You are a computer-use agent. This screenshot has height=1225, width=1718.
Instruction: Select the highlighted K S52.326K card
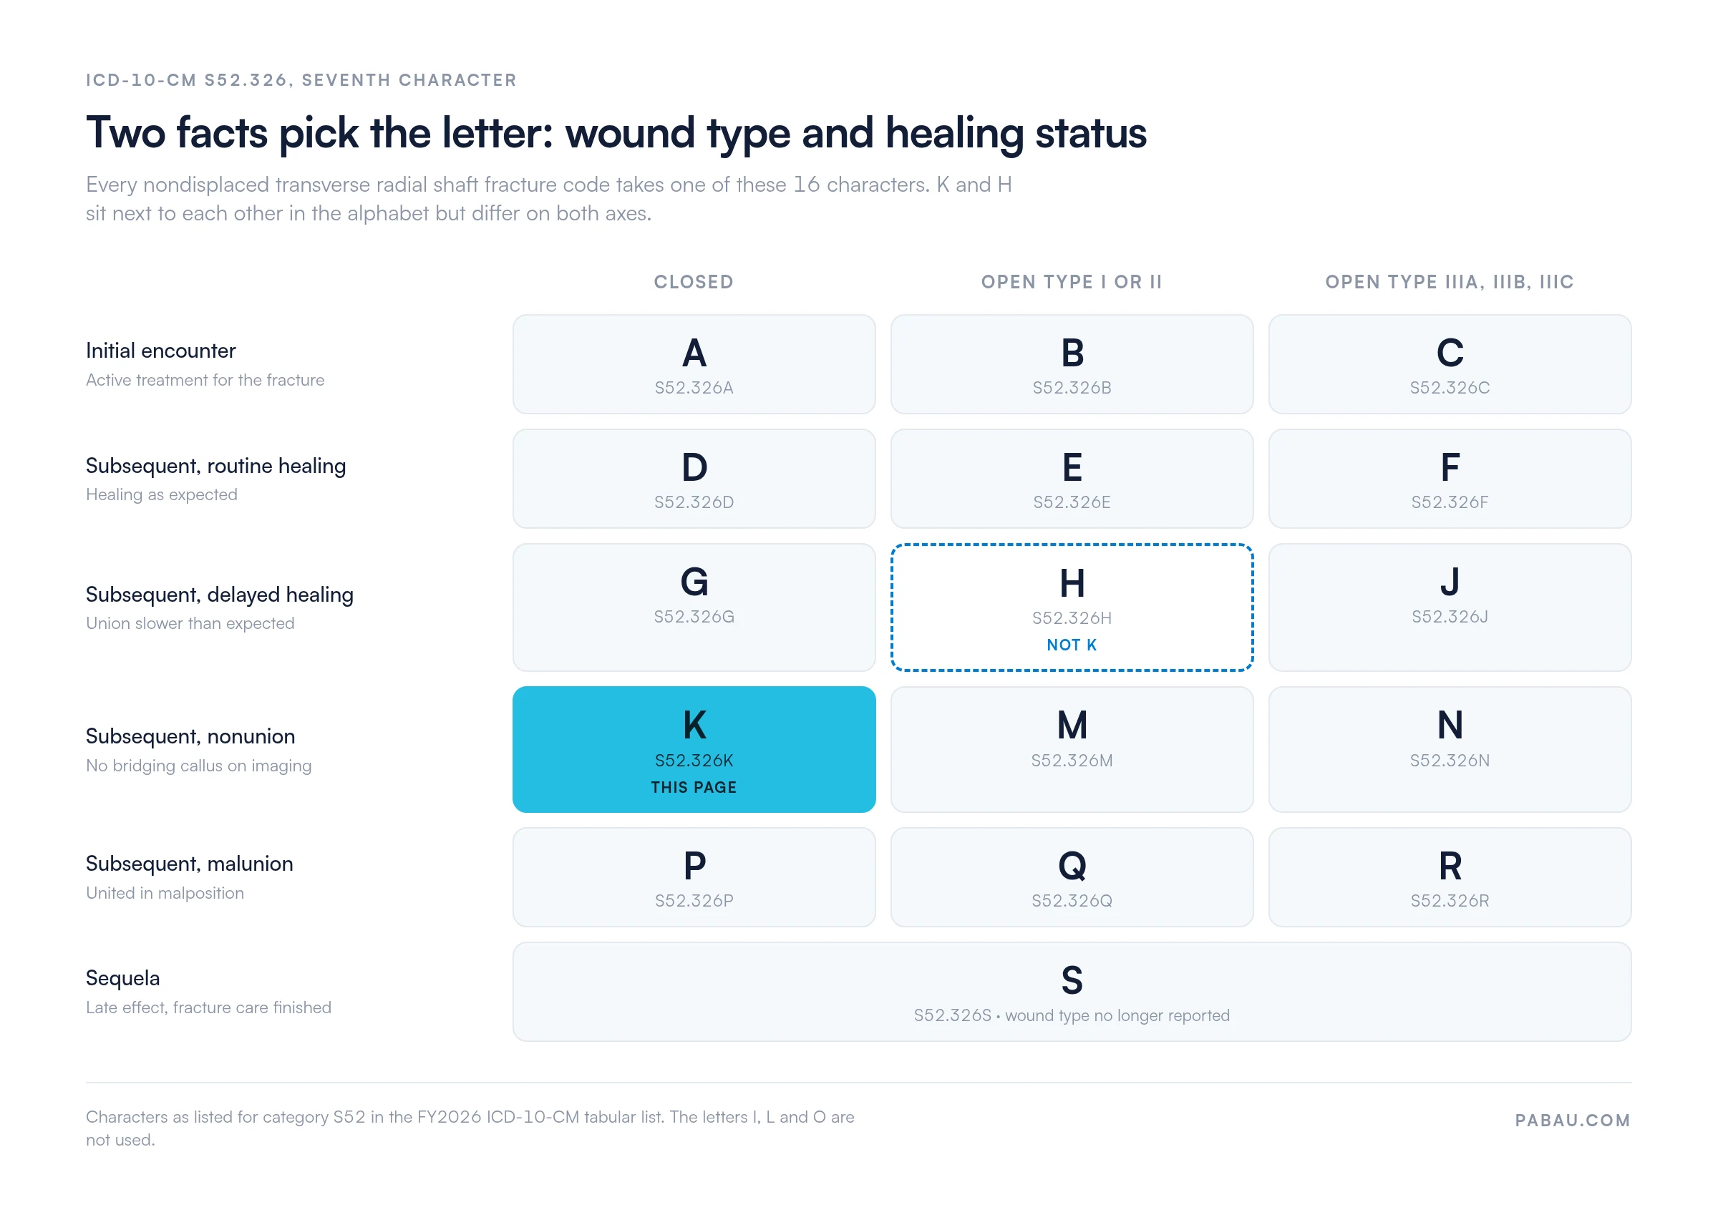click(x=694, y=749)
